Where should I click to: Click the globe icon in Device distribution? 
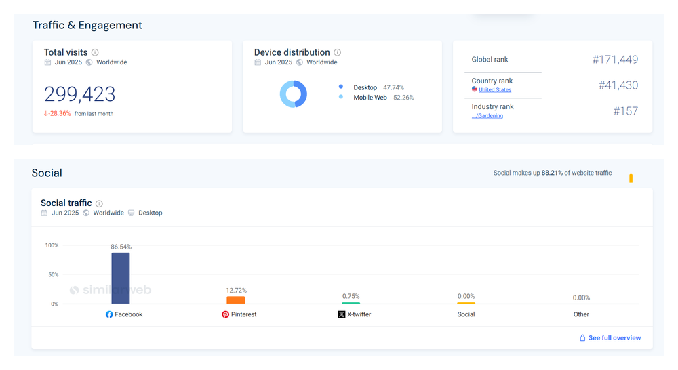[300, 62]
